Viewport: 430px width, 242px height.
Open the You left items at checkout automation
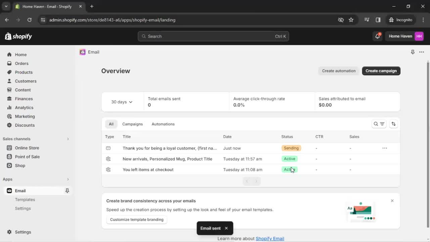148,170
